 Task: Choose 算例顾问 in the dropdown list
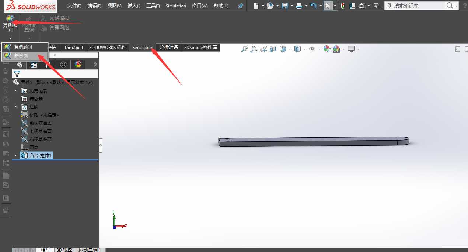(24, 47)
